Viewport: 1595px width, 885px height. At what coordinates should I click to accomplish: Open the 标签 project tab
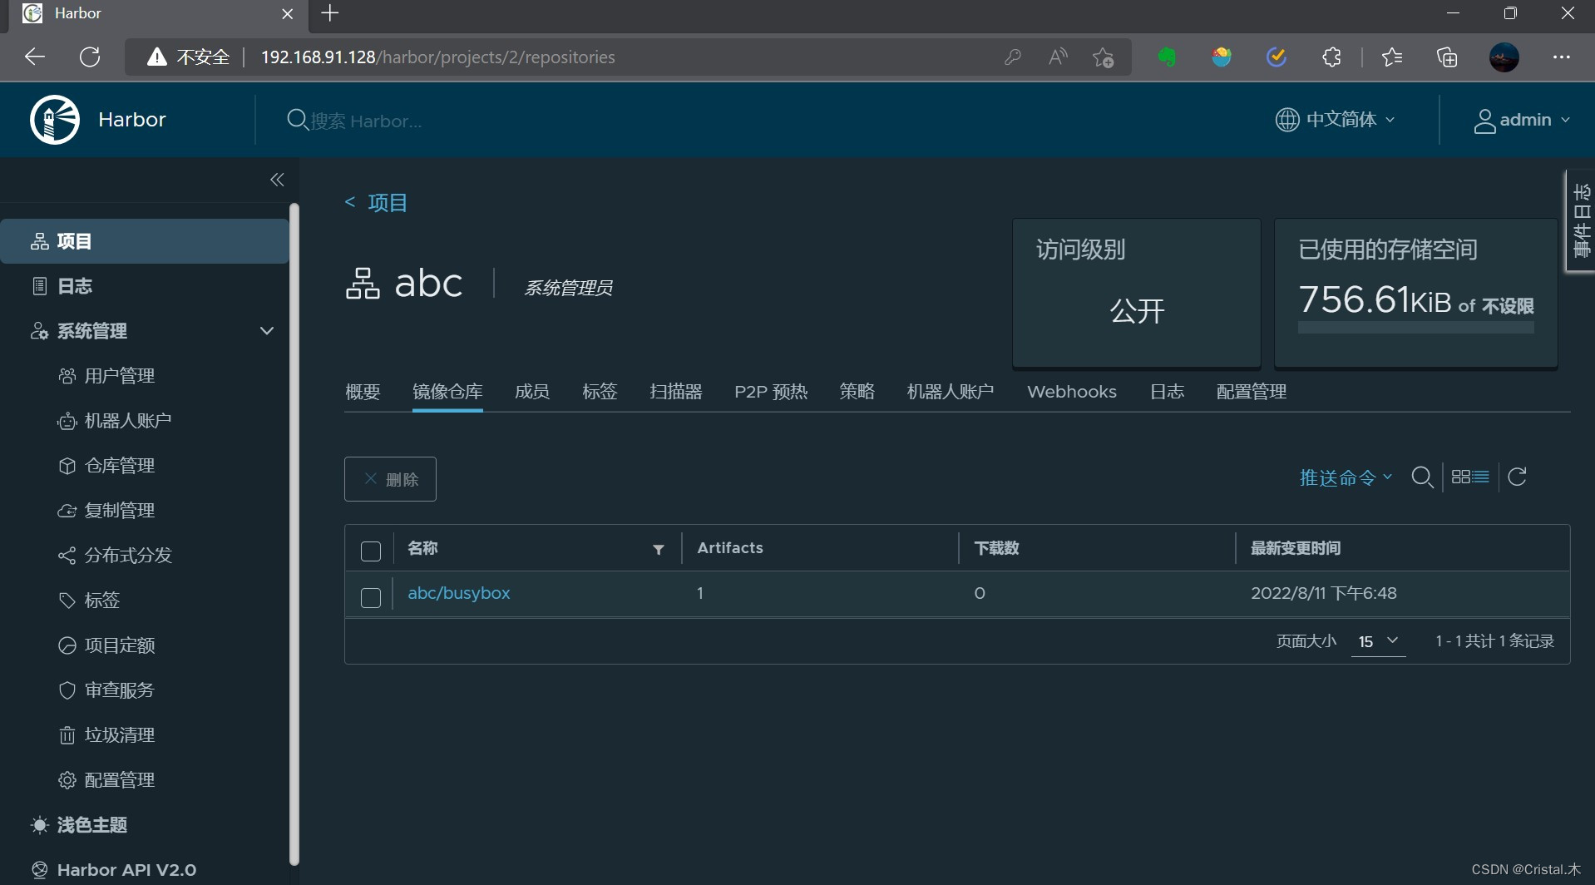600,392
